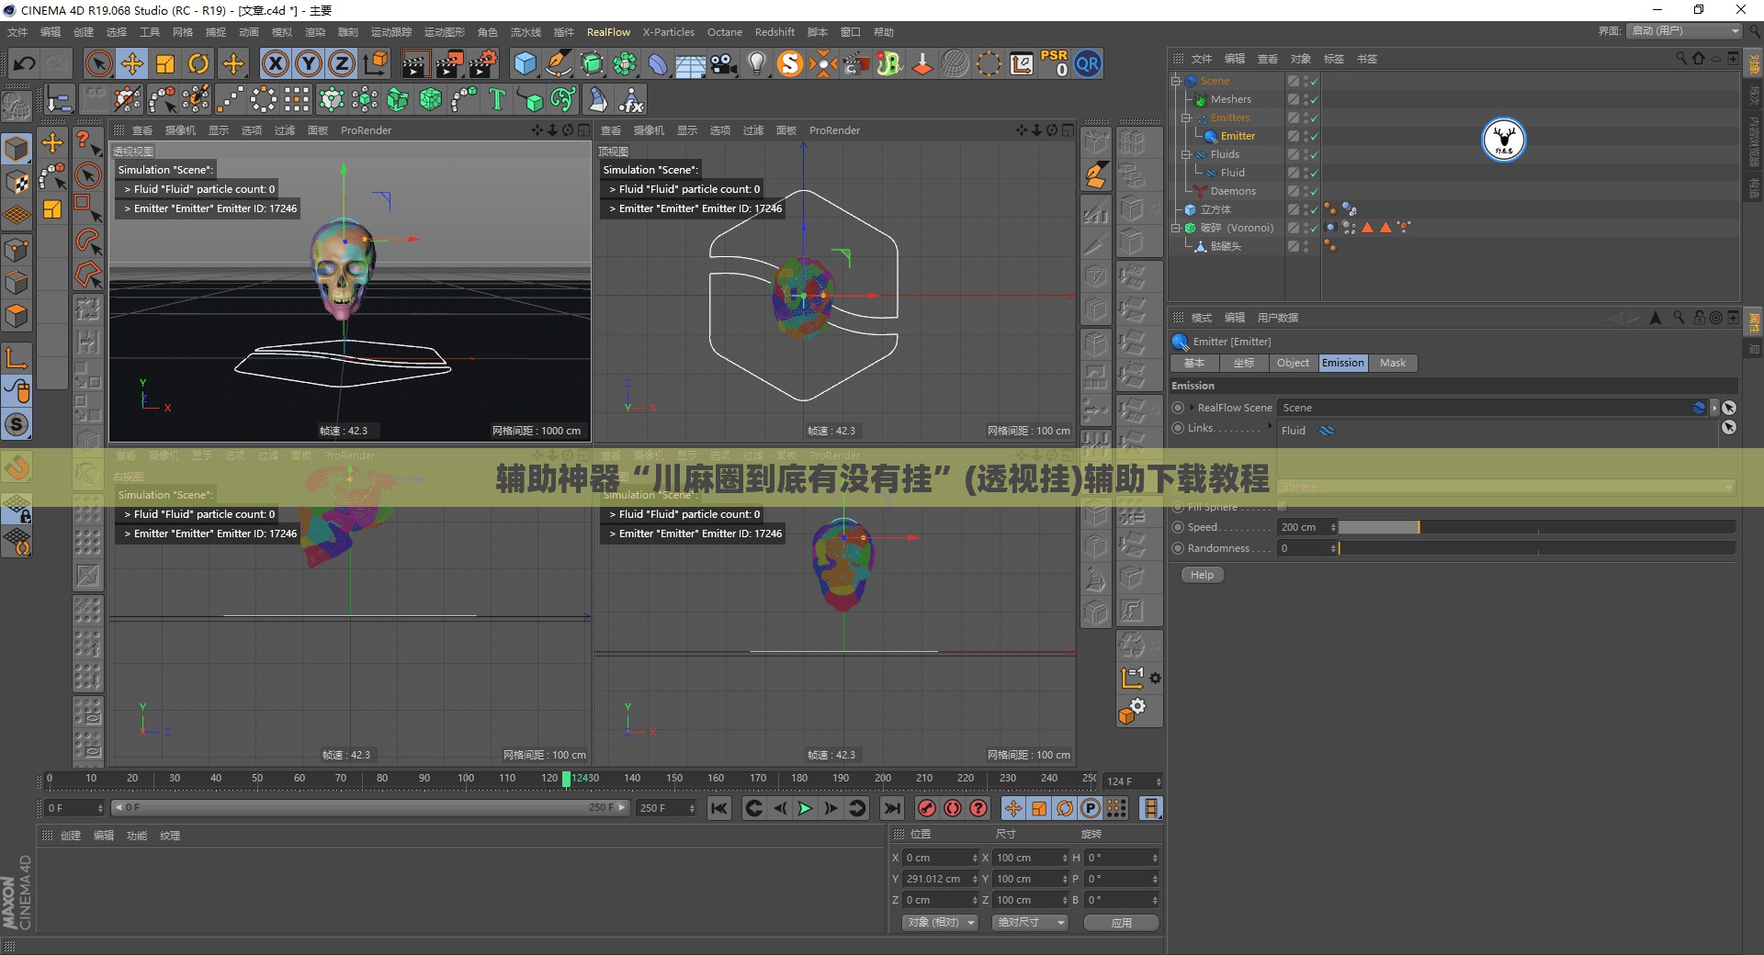Switch to the Object tab
The image size is (1764, 955).
(1293, 363)
